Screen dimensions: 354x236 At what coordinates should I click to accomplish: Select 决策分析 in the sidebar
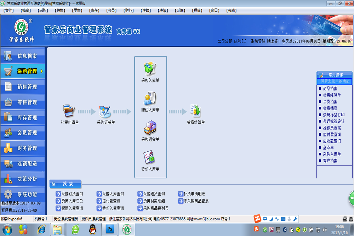pos(23,179)
